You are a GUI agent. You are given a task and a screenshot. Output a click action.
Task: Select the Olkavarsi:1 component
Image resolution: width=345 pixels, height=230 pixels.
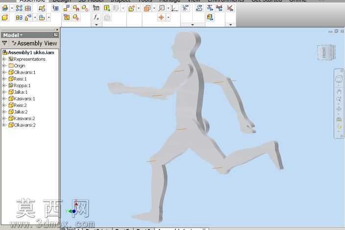pos(22,72)
